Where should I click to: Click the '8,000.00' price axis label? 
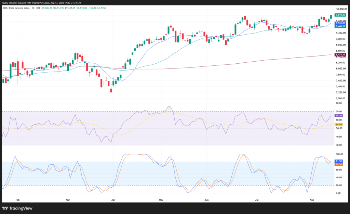pyautogui.click(x=341, y=68)
